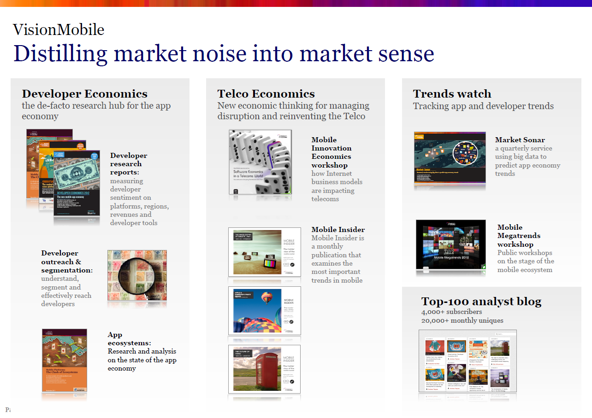Select the Telco Economics section heading

point(266,94)
